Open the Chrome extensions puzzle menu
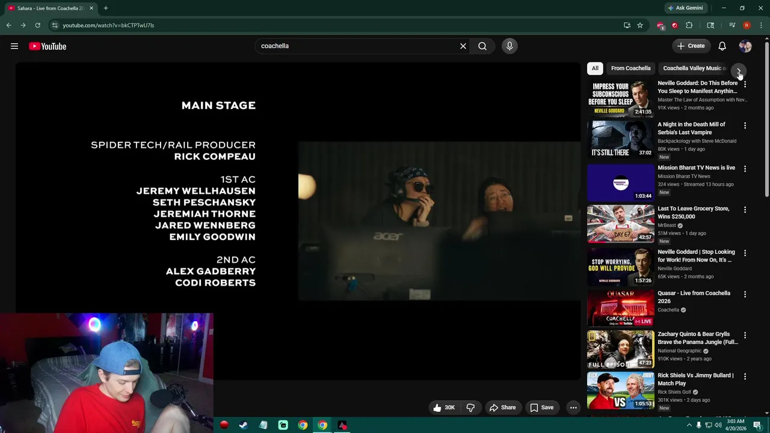Image resolution: width=770 pixels, height=433 pixels. pyautogui.click(x=689, y=25)
